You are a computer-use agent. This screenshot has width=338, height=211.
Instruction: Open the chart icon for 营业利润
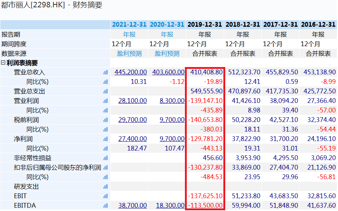click(x=106, y=100)
